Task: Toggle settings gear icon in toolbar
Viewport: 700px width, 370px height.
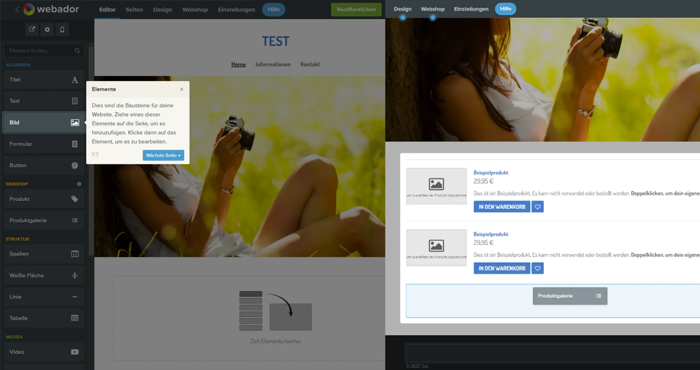Action: click(x=47, y=30)
